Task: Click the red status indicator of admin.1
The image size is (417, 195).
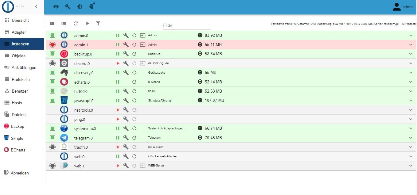Action: 53,45
